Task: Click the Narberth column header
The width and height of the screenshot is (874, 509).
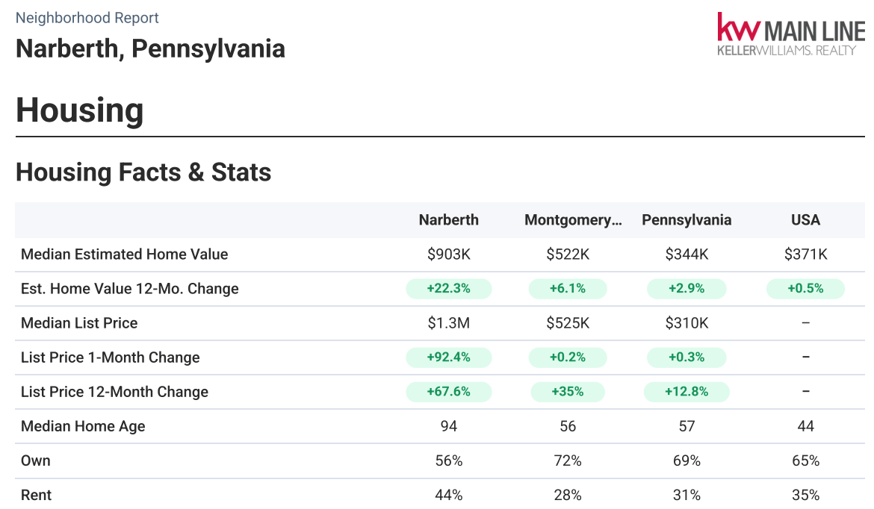Action: pos(448,220)
